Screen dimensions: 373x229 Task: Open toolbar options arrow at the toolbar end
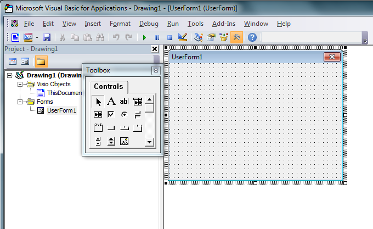coord(365,41)
